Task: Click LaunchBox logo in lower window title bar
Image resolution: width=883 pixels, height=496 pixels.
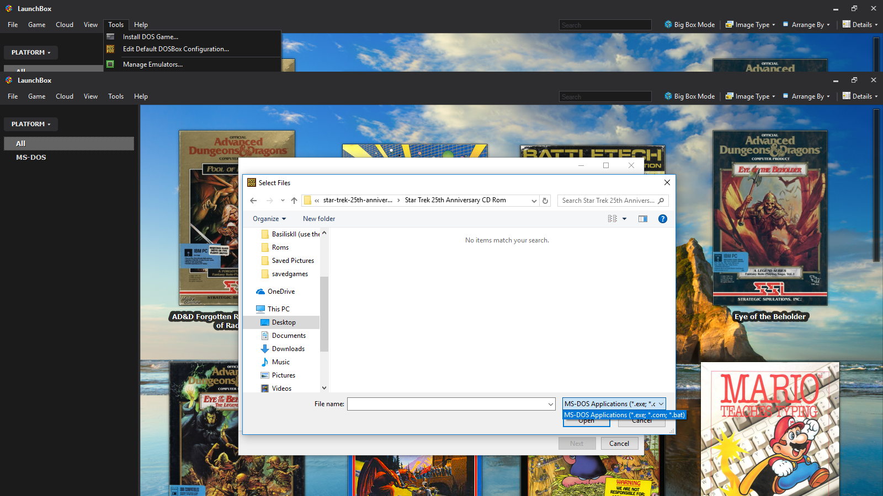Action: point(9,80)
